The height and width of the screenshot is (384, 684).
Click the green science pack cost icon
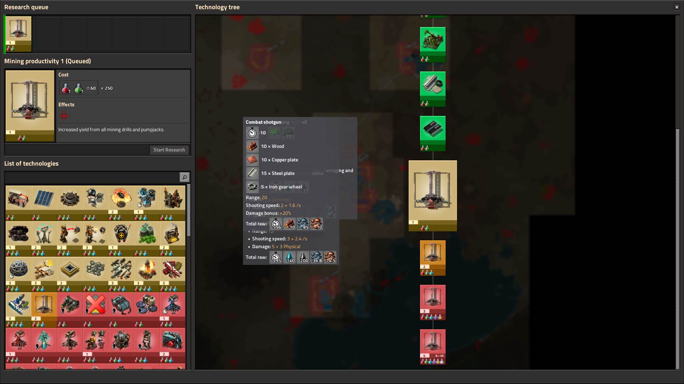pyautogui.click(x=78, y=88)
